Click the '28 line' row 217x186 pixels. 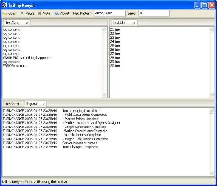pyautogui.click(x=115, y=58)
